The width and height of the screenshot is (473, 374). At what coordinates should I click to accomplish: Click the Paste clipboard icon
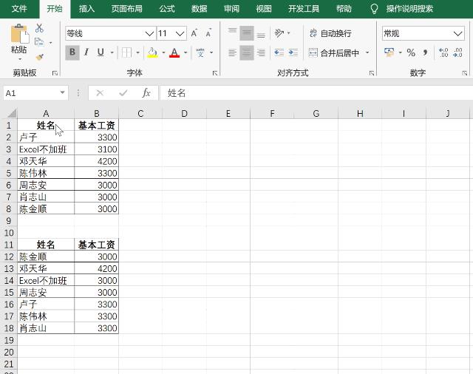[x=20, y=33]
